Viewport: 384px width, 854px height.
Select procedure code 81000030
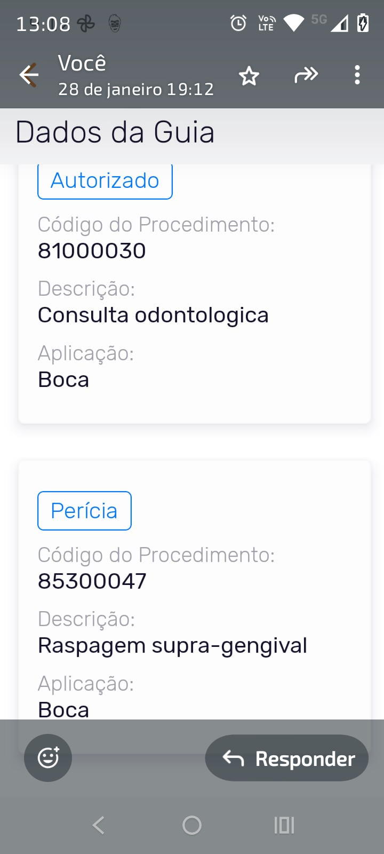coord(92,251)
